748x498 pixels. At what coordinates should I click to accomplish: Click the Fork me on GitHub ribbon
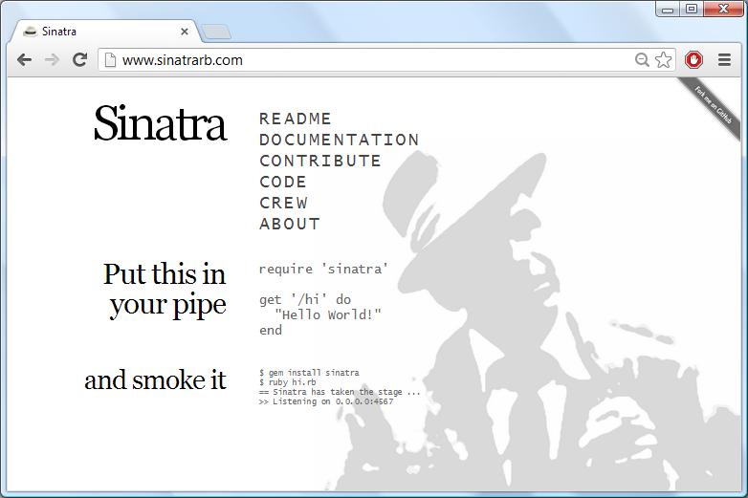coord(713,106)
